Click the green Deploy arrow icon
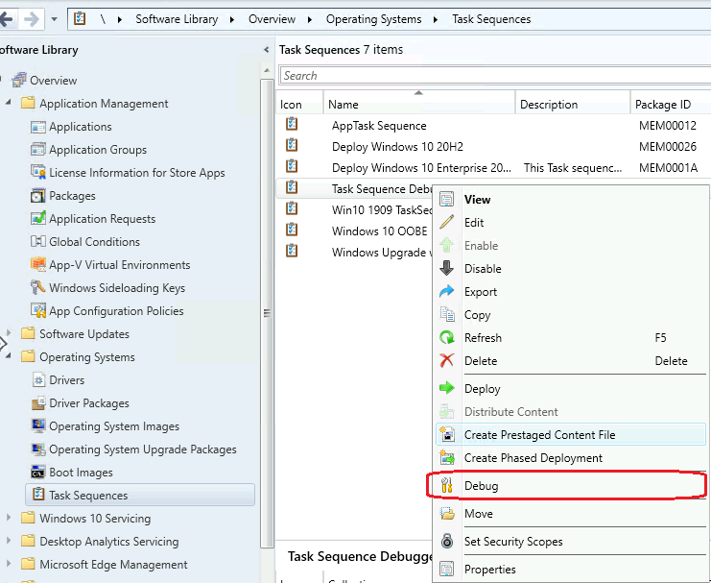 [446, 388]
